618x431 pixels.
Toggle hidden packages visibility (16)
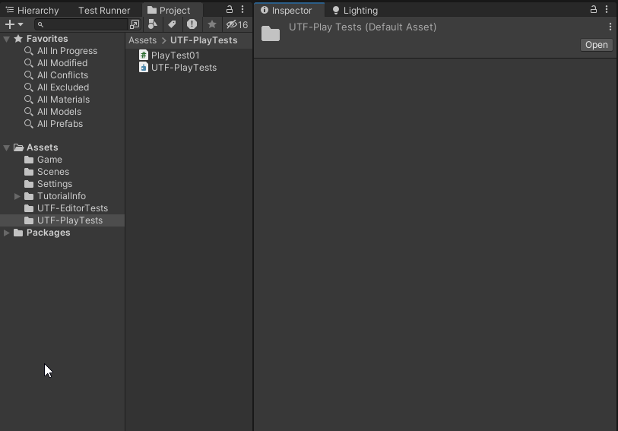click(x=237, y=24)
